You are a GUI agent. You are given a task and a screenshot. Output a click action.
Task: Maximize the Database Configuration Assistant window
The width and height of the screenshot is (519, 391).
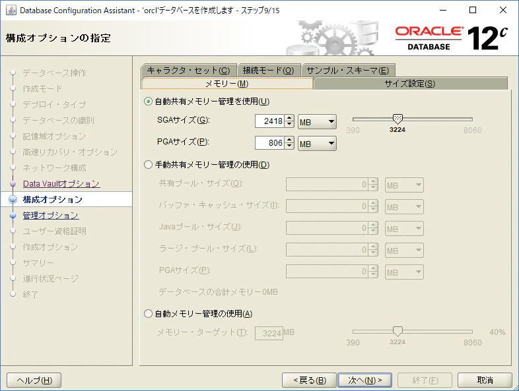473,11
